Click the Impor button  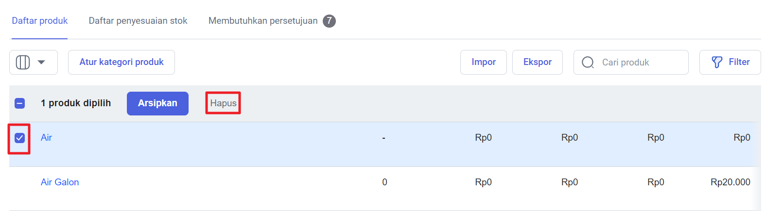tap(484, 62)
